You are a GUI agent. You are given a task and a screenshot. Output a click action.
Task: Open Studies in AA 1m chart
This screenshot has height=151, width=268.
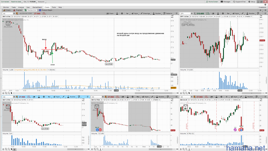coord(157,13)
